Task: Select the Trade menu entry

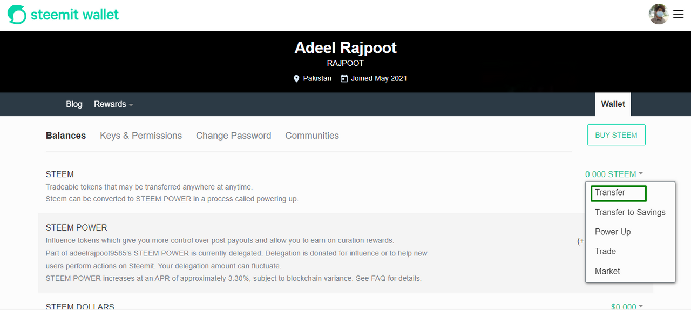Action: 605,251
